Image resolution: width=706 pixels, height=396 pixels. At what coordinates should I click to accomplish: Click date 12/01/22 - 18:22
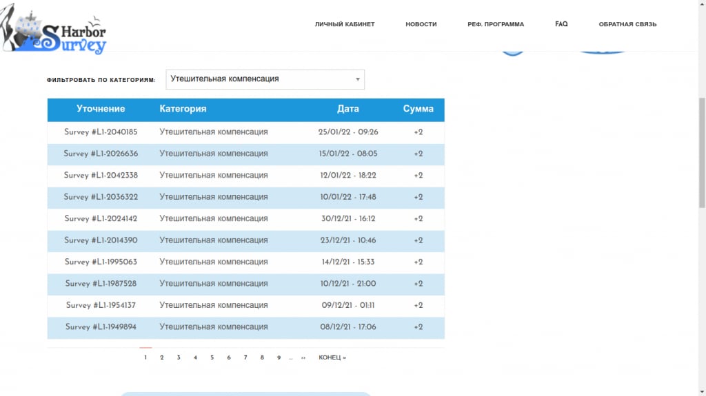(x=348, y=176)
